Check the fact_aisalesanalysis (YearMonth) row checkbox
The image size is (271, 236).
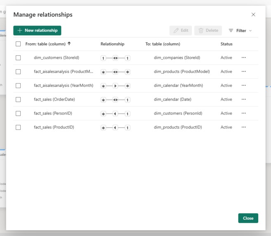(x=18, y=86)
